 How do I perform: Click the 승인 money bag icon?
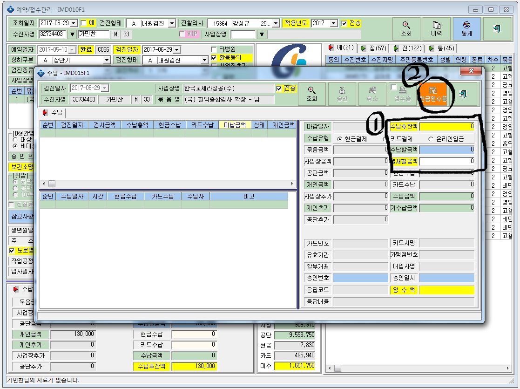[x=342, y=94]
